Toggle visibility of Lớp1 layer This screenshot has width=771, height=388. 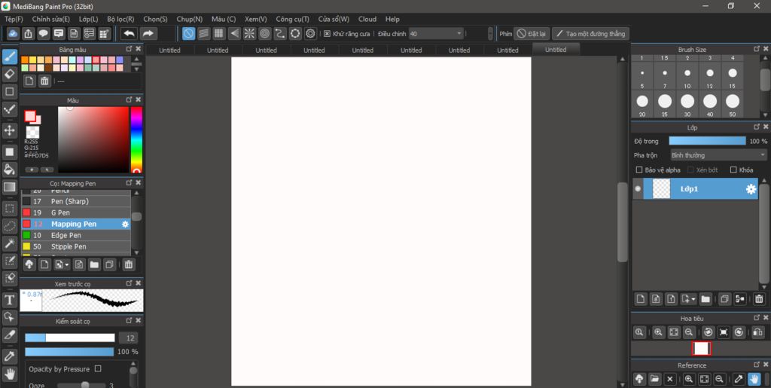pyautogui.click(x=638, y=189)
